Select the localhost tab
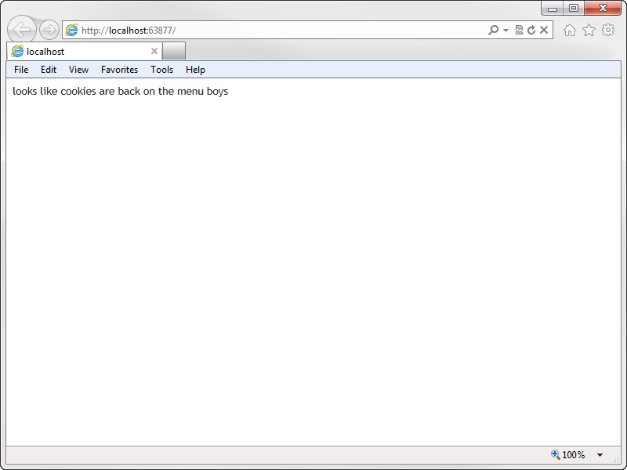 [x=78, y=50]
